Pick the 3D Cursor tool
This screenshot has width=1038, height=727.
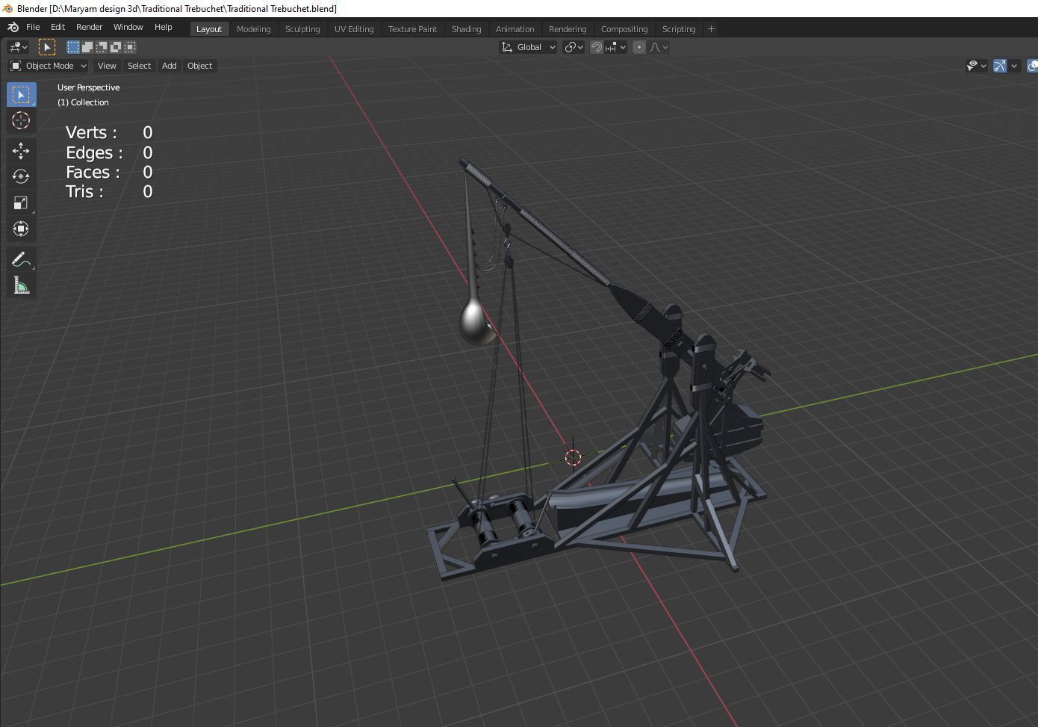pyautogui.click(x=21, y=120)
